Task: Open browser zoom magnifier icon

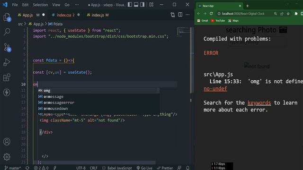Action: tap(276, 14)
